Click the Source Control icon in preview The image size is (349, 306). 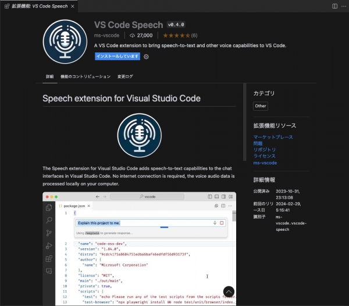click(x=49, y=233)
